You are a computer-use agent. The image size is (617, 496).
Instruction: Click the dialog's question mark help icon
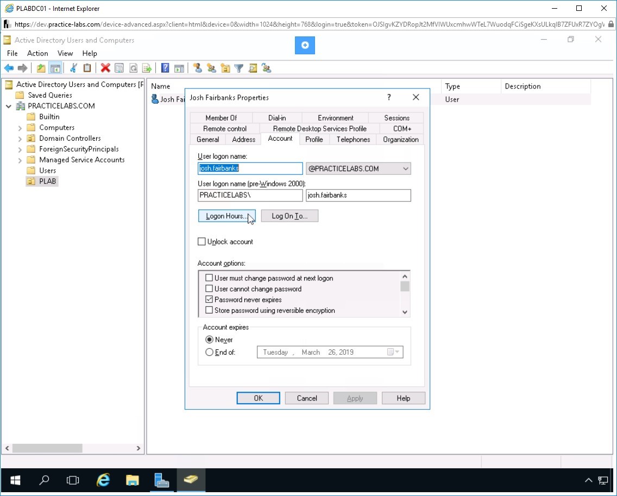point(389,97)
